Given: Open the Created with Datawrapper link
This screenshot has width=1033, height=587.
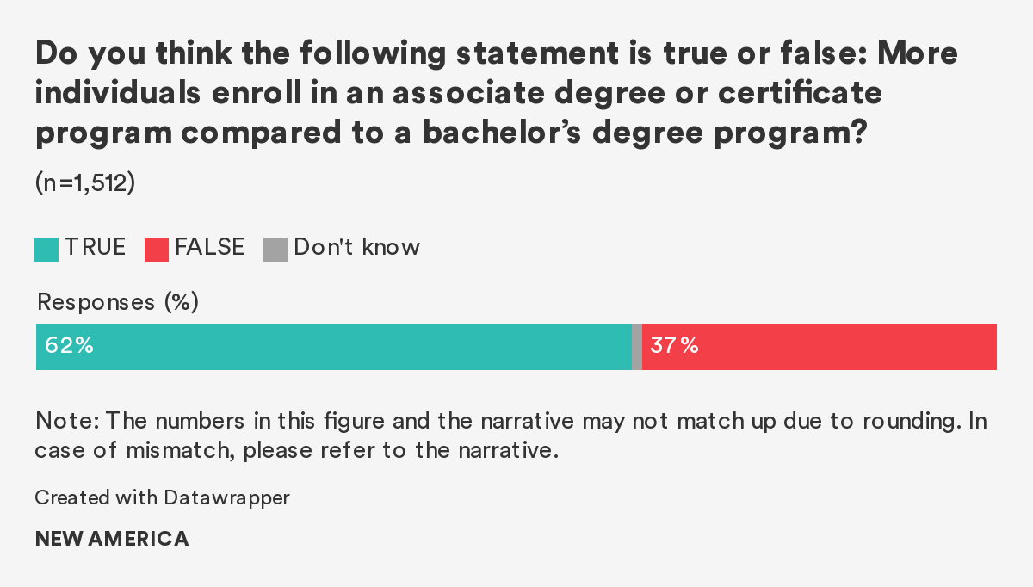Looking at the screenshot, I should 163,497.
